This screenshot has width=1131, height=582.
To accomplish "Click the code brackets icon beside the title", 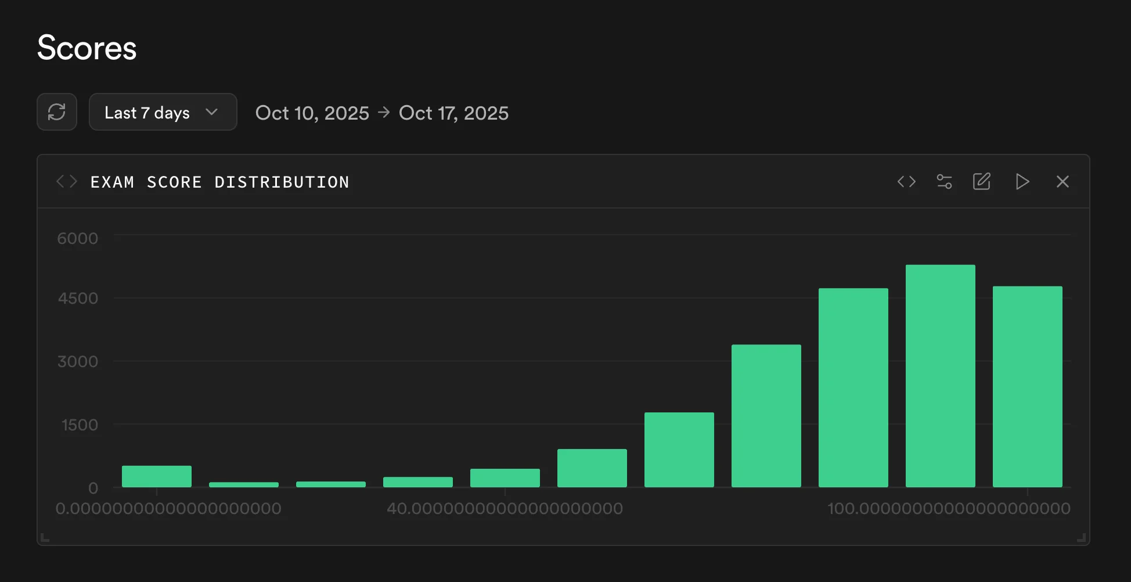I will [67, 182].
